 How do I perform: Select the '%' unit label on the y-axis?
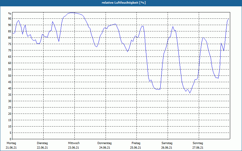[10, 14]
